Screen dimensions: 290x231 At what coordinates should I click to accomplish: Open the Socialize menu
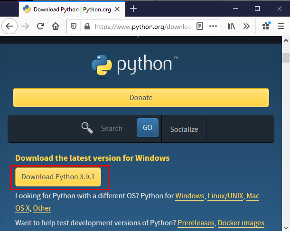pyautogui.click(x=184, y=129)
